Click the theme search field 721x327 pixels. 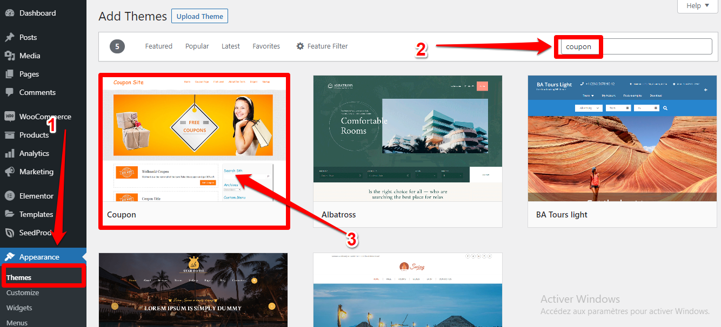[649, 46]
